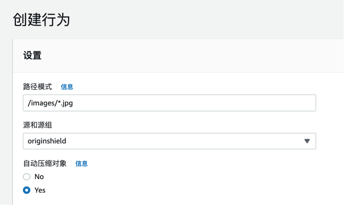Enable automatic object compression via Yes option
Image resolution: width=344 pixels, height=205 pixels.
click(x=26, y=190)
